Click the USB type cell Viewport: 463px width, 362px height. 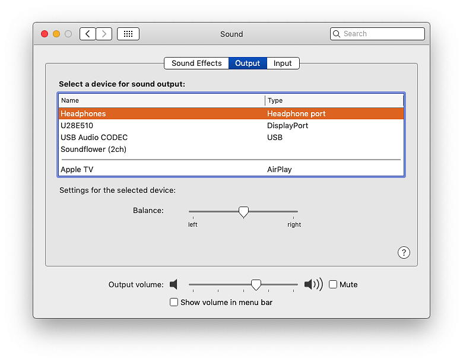(x=275, y=137)
